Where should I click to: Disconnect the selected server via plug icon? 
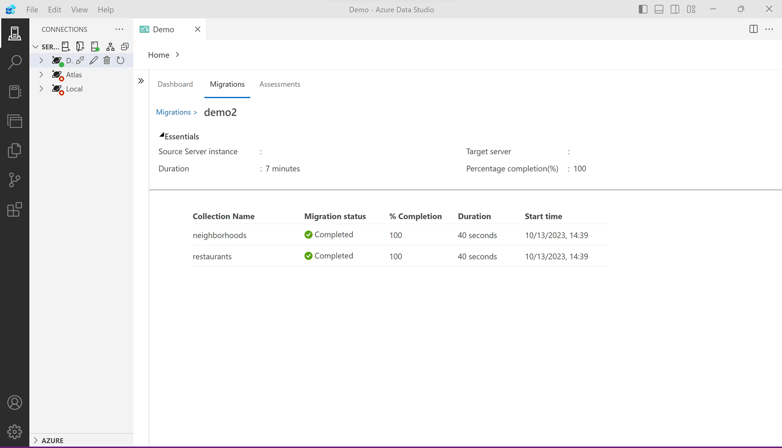pos(80,60)
